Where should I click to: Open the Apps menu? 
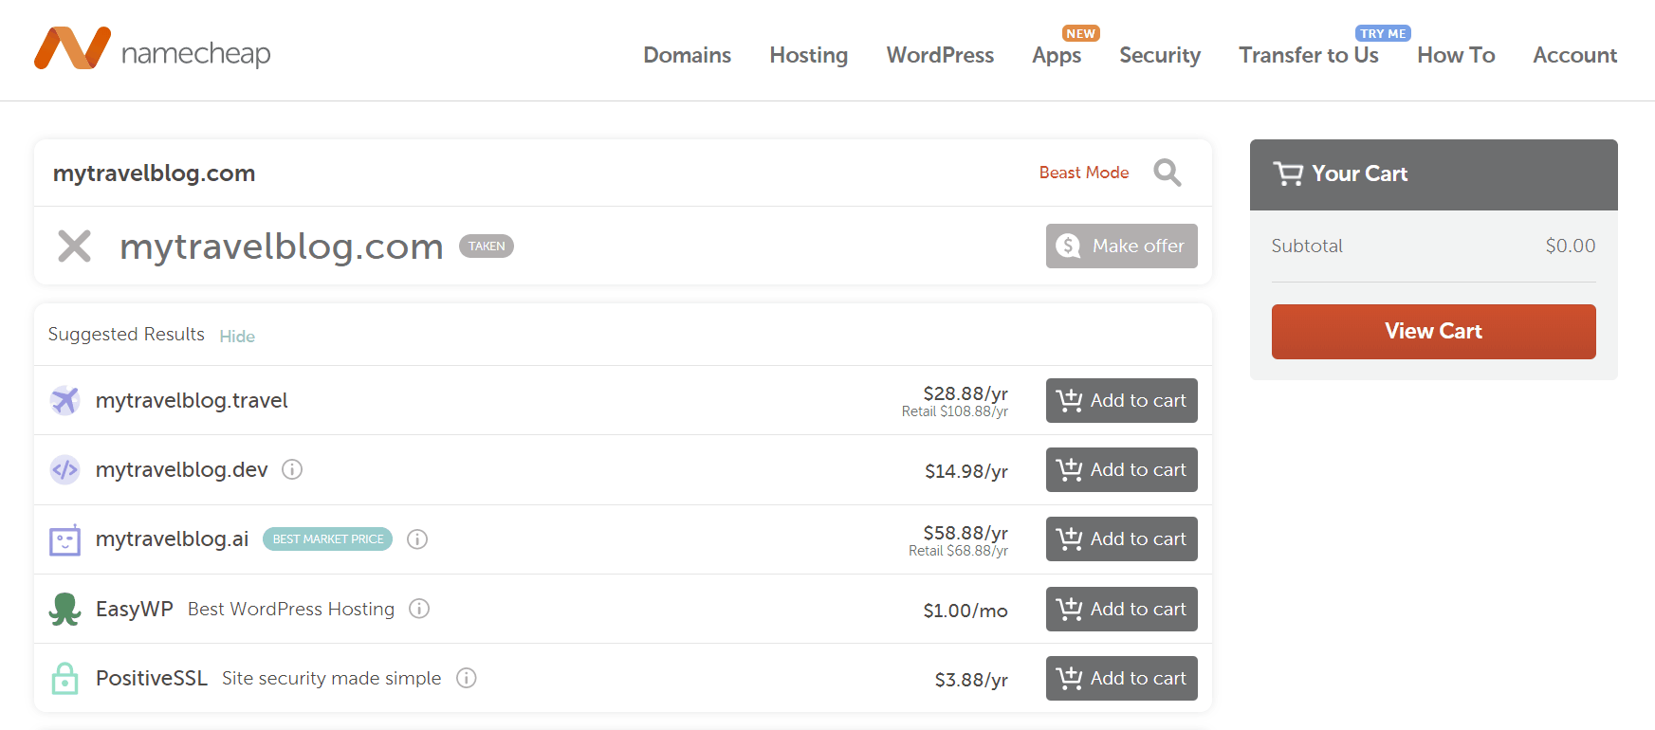(x=1057, y=55)
